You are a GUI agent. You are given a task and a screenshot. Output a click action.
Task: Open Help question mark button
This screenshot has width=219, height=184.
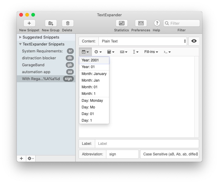tap(157, 23)
